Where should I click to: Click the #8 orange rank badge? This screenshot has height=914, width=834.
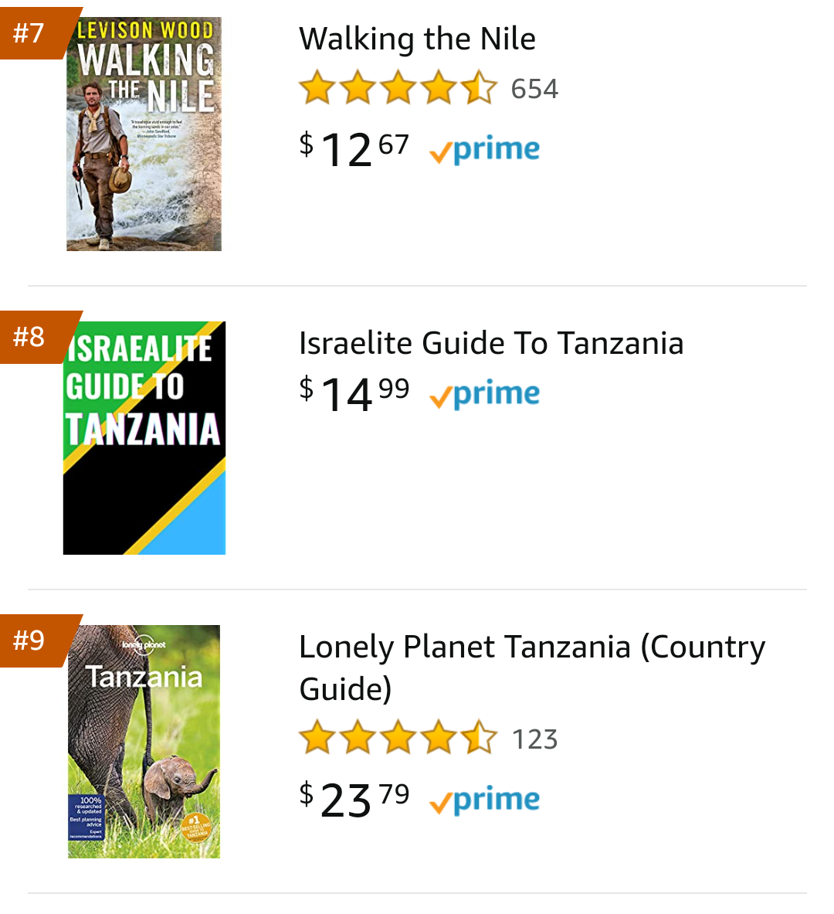[x=32, y=336]
